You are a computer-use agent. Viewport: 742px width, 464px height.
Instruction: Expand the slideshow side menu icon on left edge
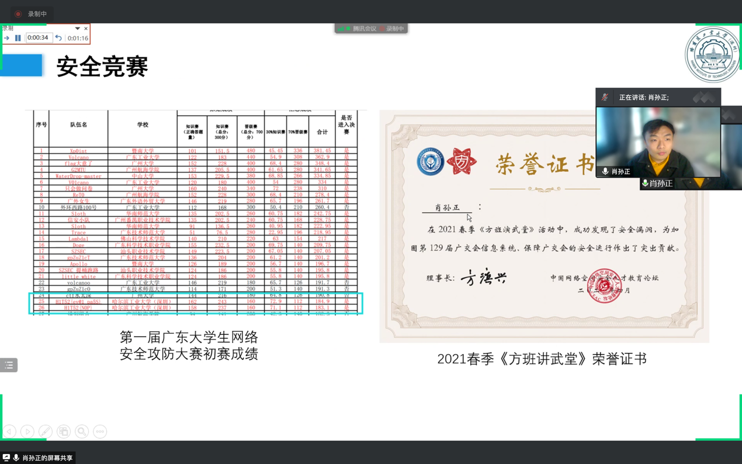9,365
